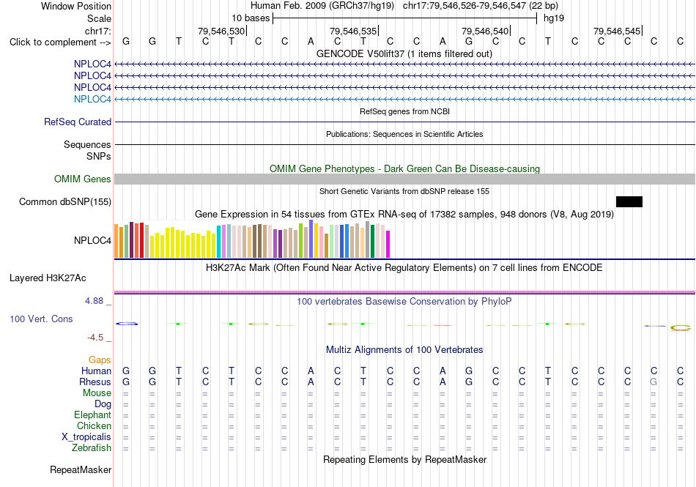Click the Layered H3K27Ac label
Viewport: 696px width, 487px height.
[x=48, y=278]
